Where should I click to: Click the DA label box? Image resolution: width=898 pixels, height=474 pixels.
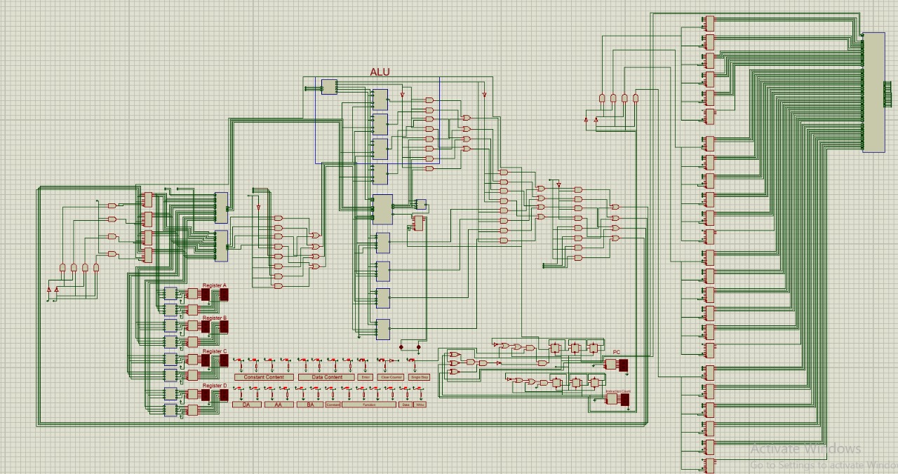tap(246, 405)
